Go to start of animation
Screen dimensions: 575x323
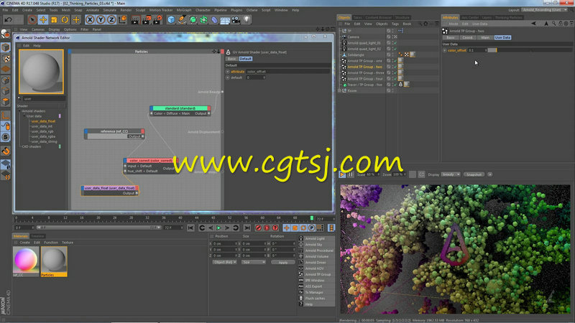coord(190,228)
